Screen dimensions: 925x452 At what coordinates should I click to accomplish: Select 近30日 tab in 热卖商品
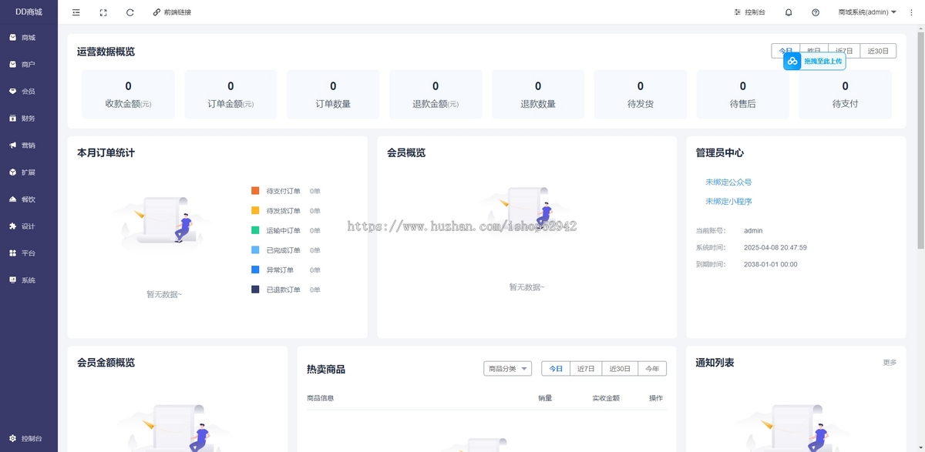(x=620, y=369)
